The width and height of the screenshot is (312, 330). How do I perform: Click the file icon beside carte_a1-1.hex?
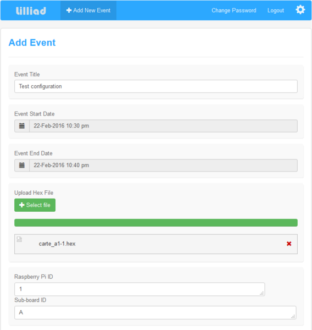tap(19, 239)
